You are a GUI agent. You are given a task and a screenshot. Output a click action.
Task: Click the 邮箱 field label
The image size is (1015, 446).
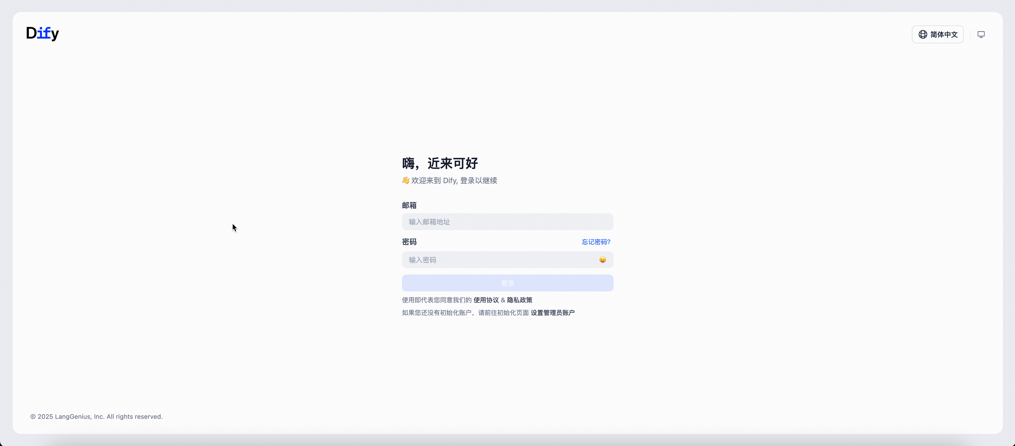pos(409,205)
